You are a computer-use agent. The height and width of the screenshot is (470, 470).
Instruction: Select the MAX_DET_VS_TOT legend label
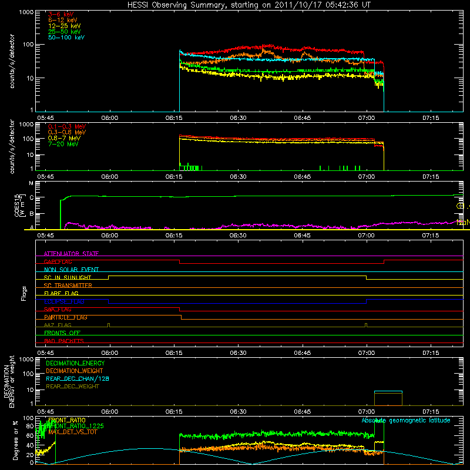coord(73,432)
